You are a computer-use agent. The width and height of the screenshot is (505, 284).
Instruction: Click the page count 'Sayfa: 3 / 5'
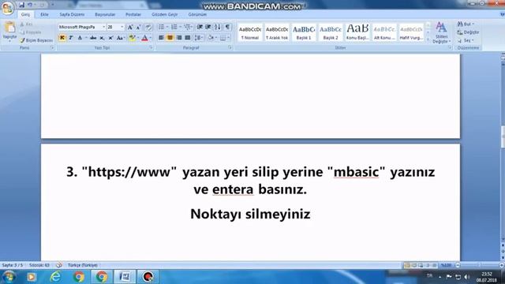pyautogui.click(x=13, y=265)
